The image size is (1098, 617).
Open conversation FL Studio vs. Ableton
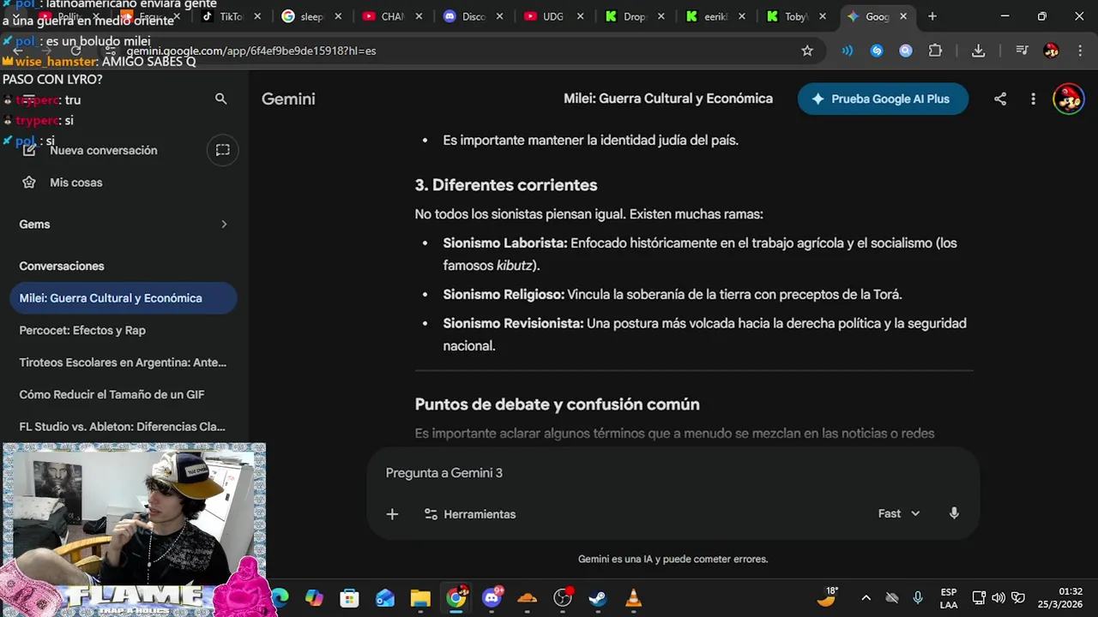coord(123,427)
